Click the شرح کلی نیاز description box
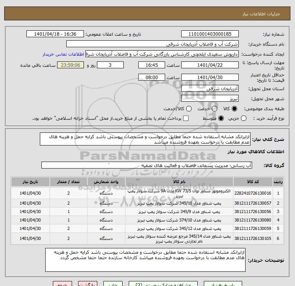This screenshot has width=295, height=286. coord(145,139)
